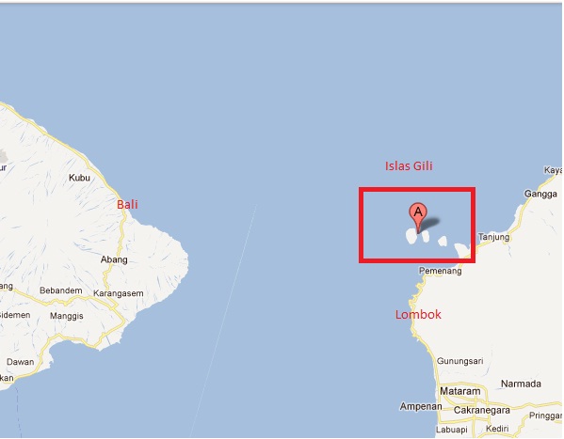The height and width of the screenshot is (439, 564).
Task: Select the Islas Gili label
Action: [x=409, y=166]
